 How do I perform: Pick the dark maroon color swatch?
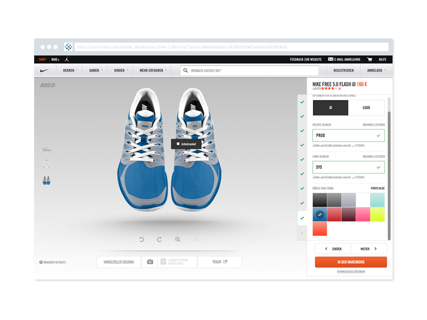pos(348,215)
